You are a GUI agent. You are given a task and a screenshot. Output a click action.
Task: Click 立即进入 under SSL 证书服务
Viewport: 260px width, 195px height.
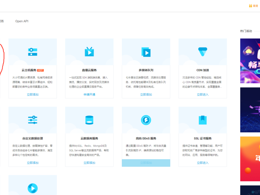pos(203,163)
